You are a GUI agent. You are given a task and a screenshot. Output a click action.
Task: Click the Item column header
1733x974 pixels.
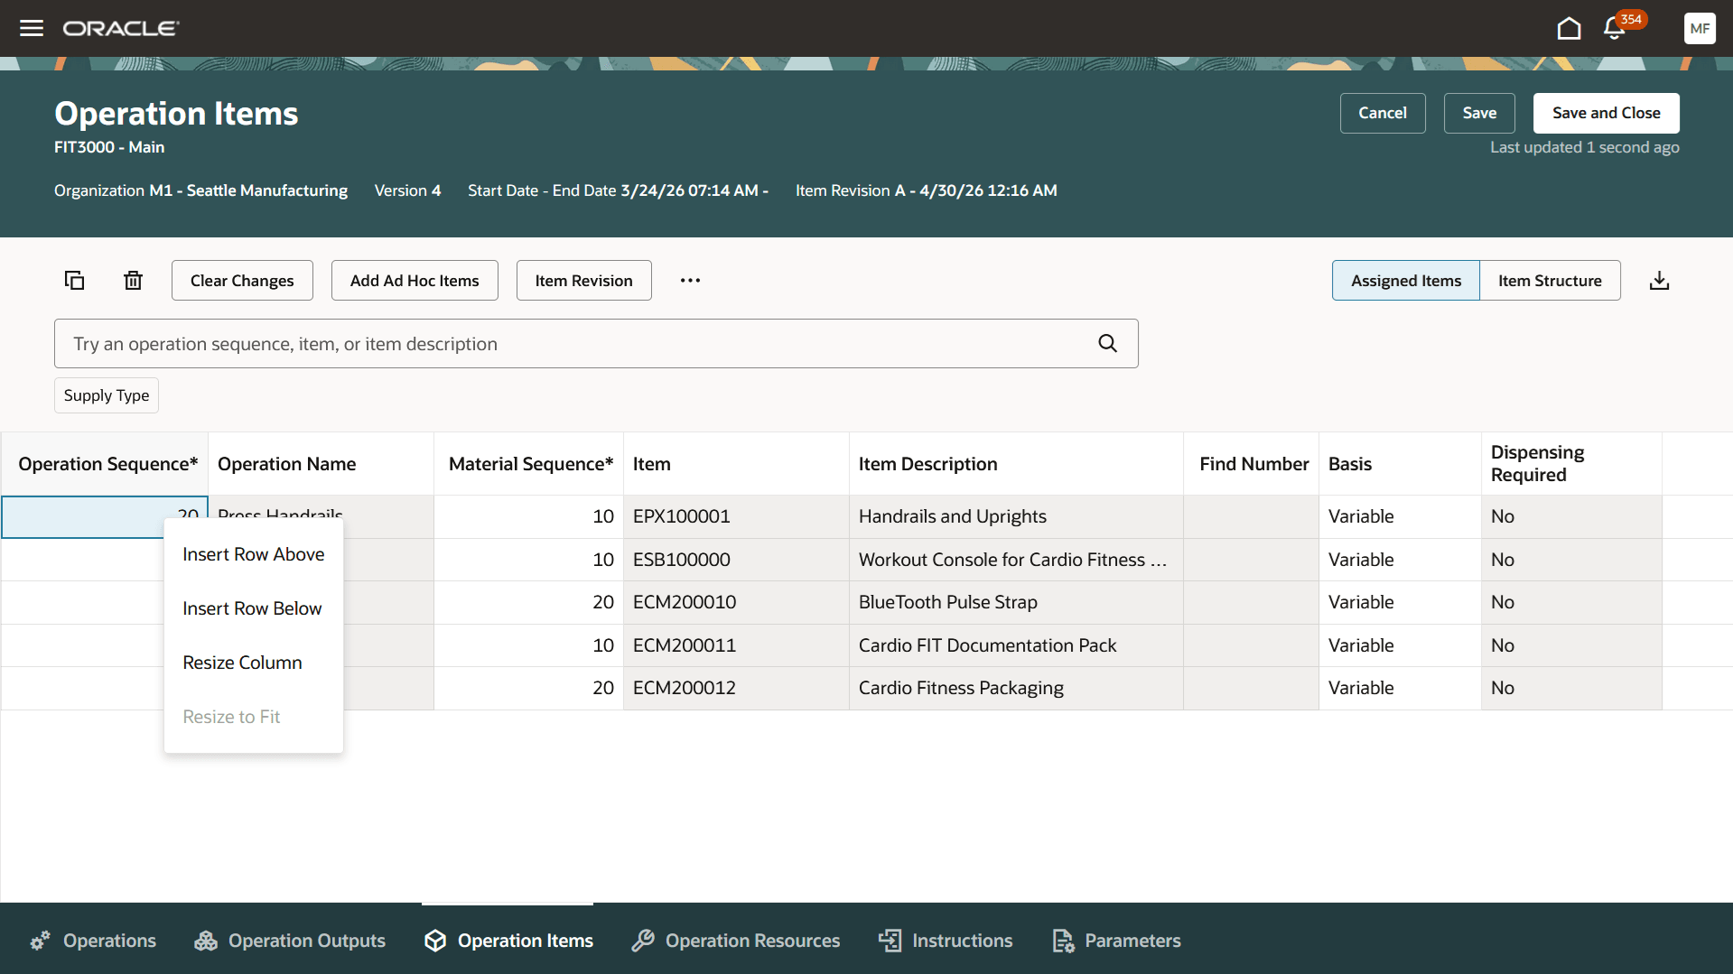pos(736,464)
